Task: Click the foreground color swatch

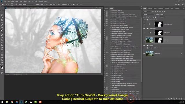Action: pyautogui.click(x=1, y=67)
